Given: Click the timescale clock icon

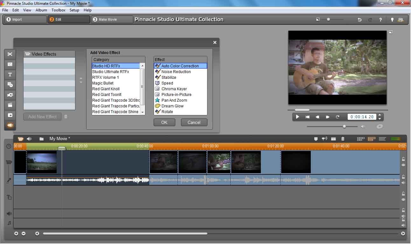Looking at the screenshot, I should [9, 146].
